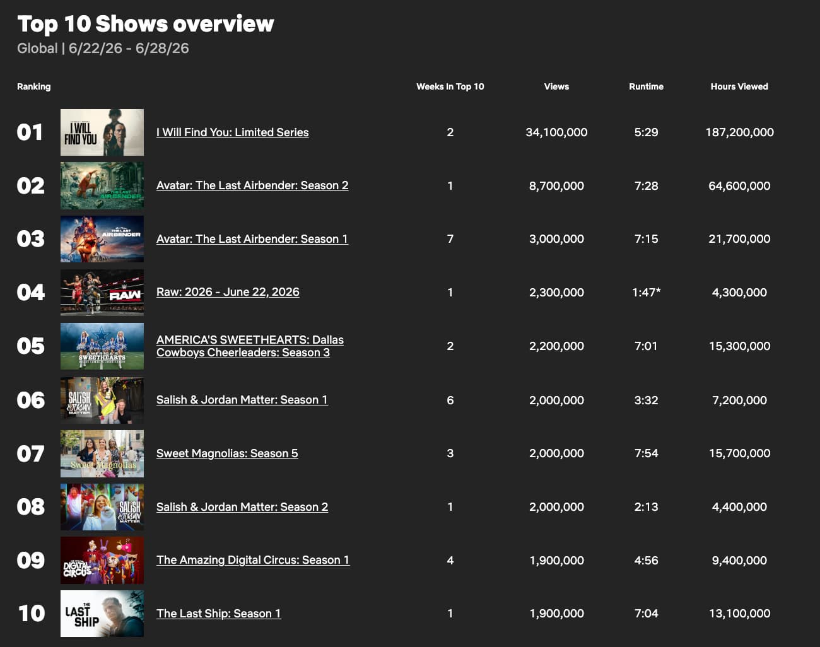Click the 01 ranking number
The width and height of the screenshot is (820, 647).
(x=30, y=132)
